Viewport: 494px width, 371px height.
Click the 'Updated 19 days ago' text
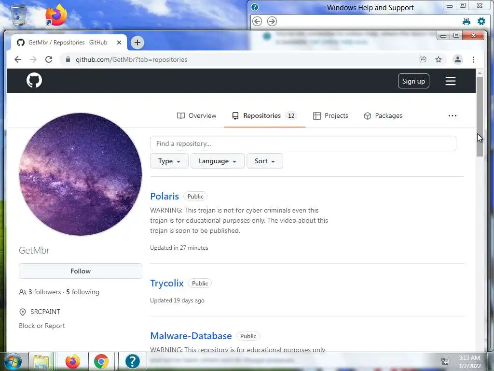(177, 300)
